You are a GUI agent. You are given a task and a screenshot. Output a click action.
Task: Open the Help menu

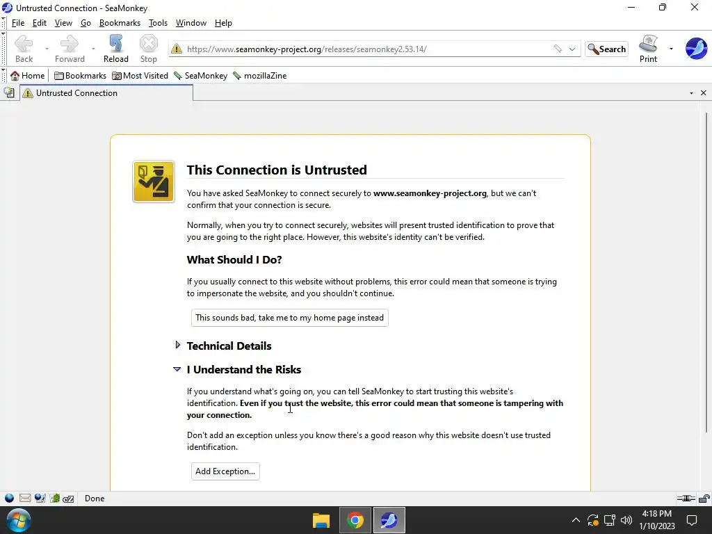(x=223, y=23)
